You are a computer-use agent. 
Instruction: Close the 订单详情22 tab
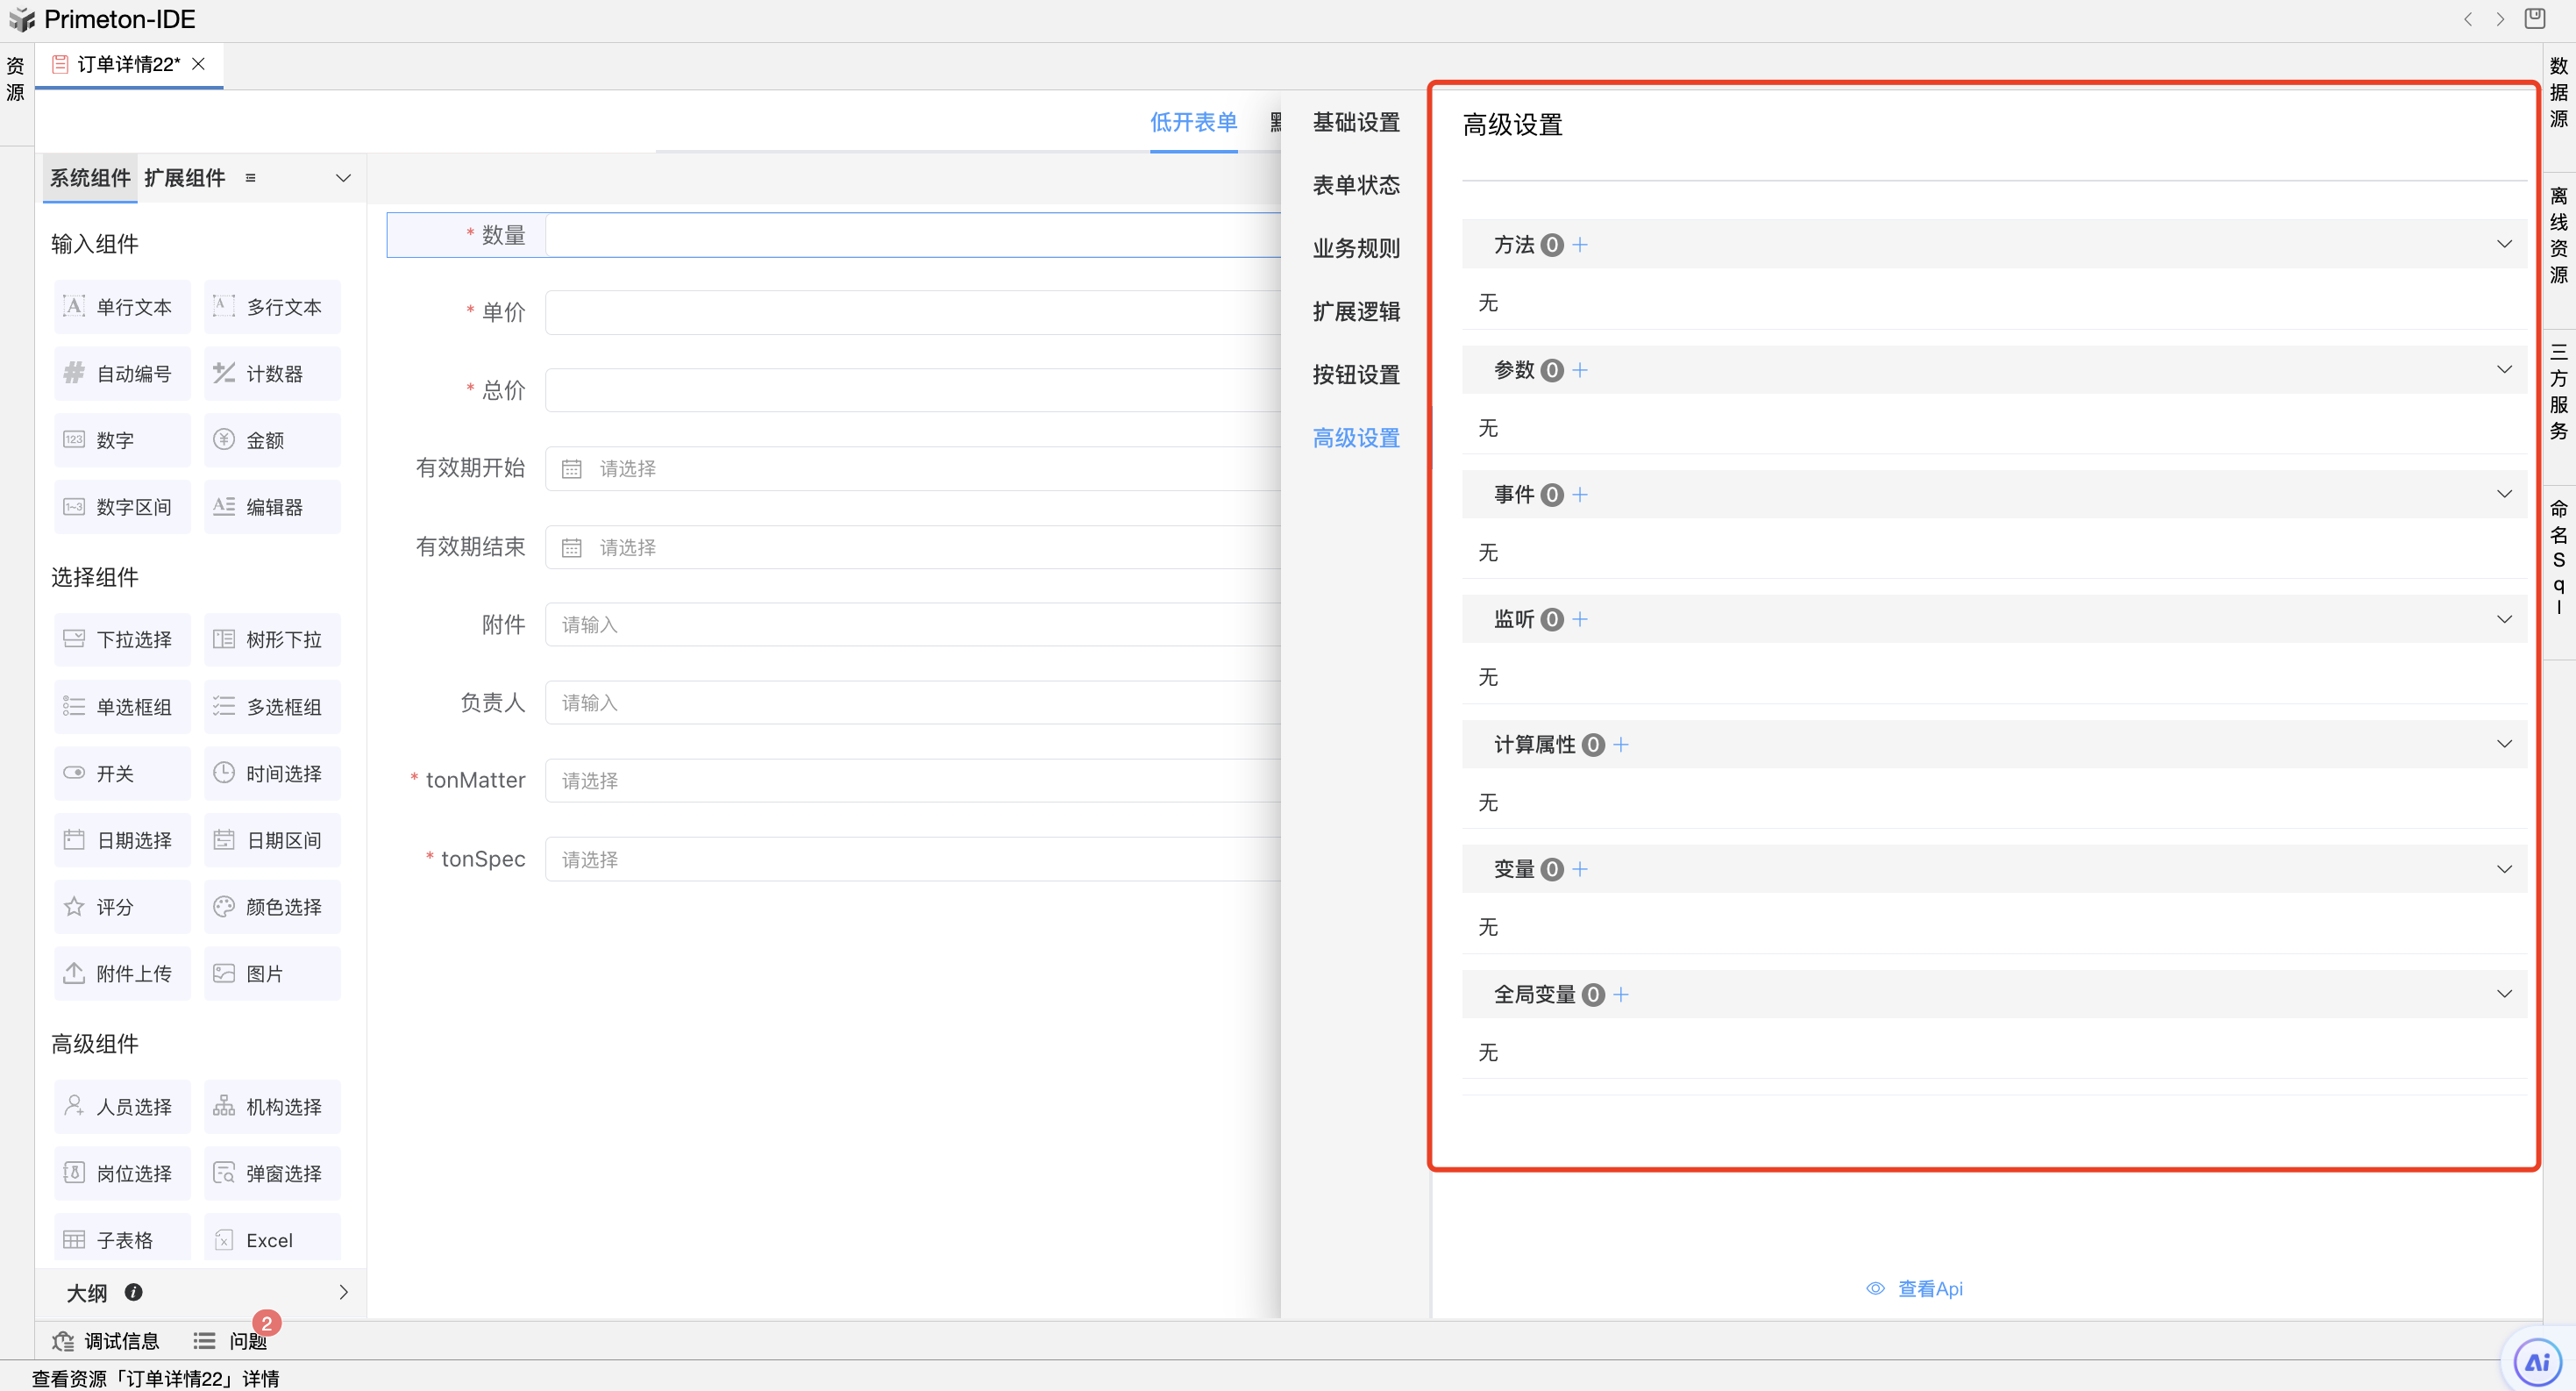[x=199, y=64]
